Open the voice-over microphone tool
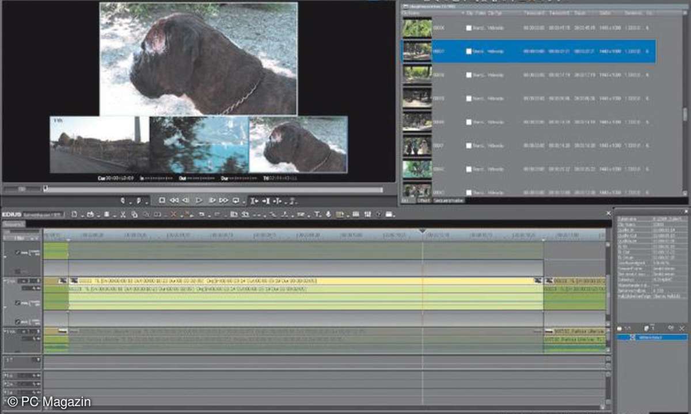This screenshot has height=414, width=691. tap(328, 214)
